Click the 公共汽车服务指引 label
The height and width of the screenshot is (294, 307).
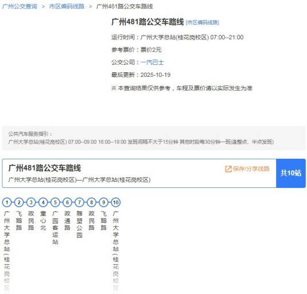[30, 134]
